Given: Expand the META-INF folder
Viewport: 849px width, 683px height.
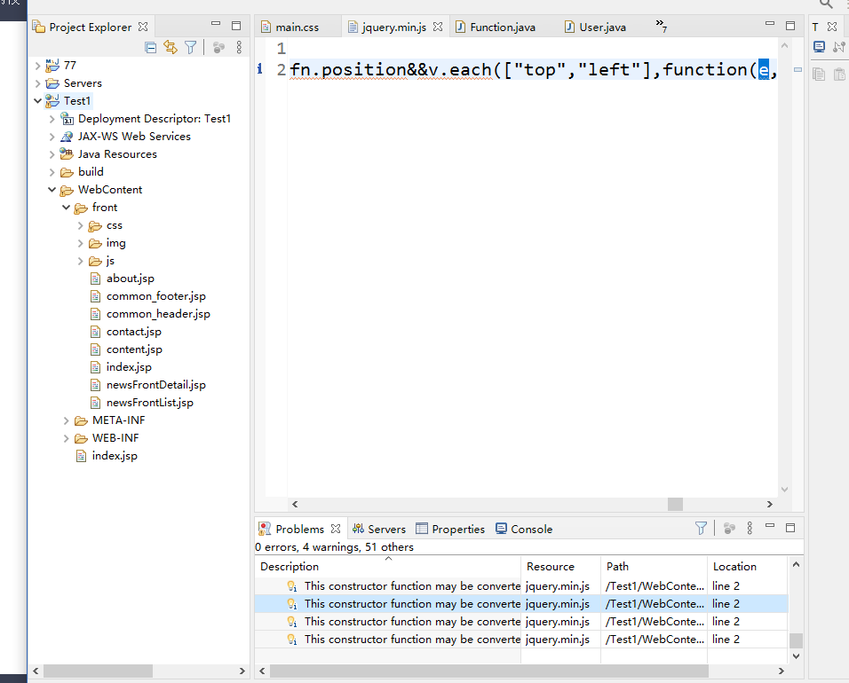Looking at the screenshot, I should pyautogui.click(x=66, y=420).
